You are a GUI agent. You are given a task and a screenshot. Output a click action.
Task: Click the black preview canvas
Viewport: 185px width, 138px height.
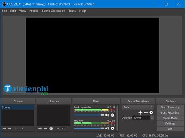click(x=92, y=55)
